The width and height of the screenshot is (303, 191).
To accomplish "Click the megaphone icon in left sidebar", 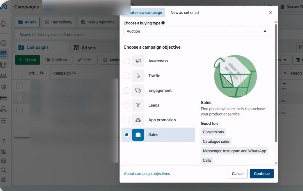I will click(x=3, y=87).
